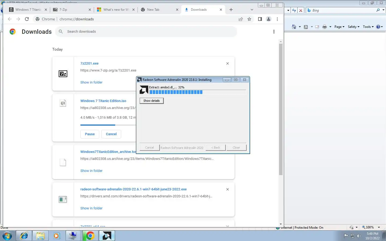Open the Windows Start orb
Image resolution: width=386 pixels, height=241 pixels.
[x=7, y=236]
